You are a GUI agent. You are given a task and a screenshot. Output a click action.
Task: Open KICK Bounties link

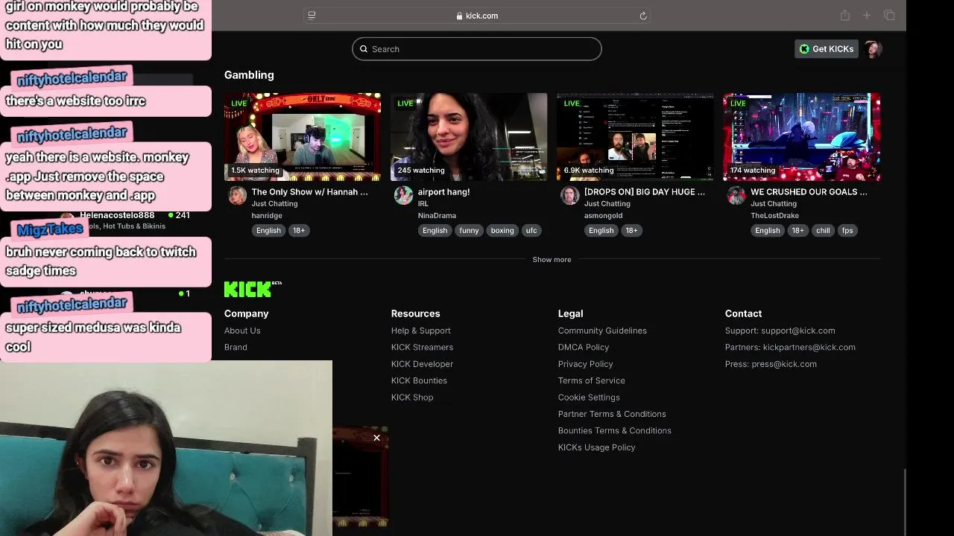tap(419, 380)
